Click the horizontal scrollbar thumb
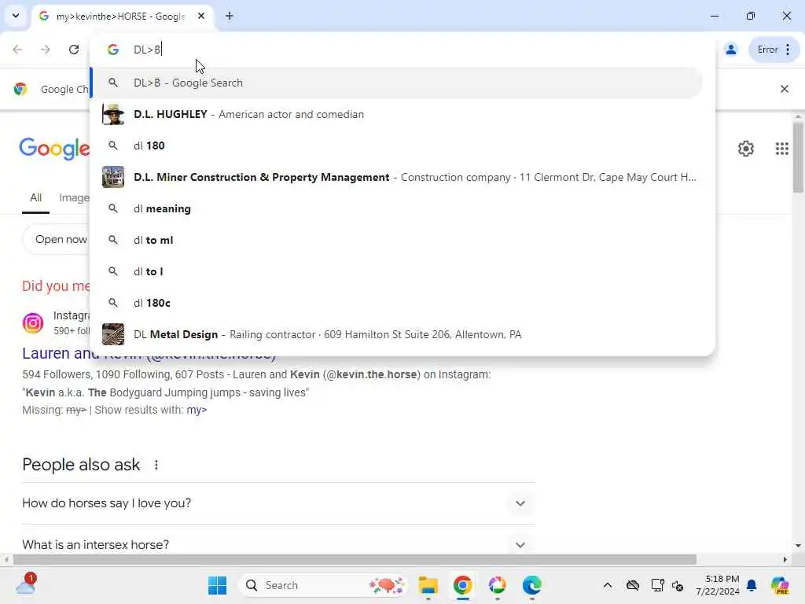 click(355, 559)
